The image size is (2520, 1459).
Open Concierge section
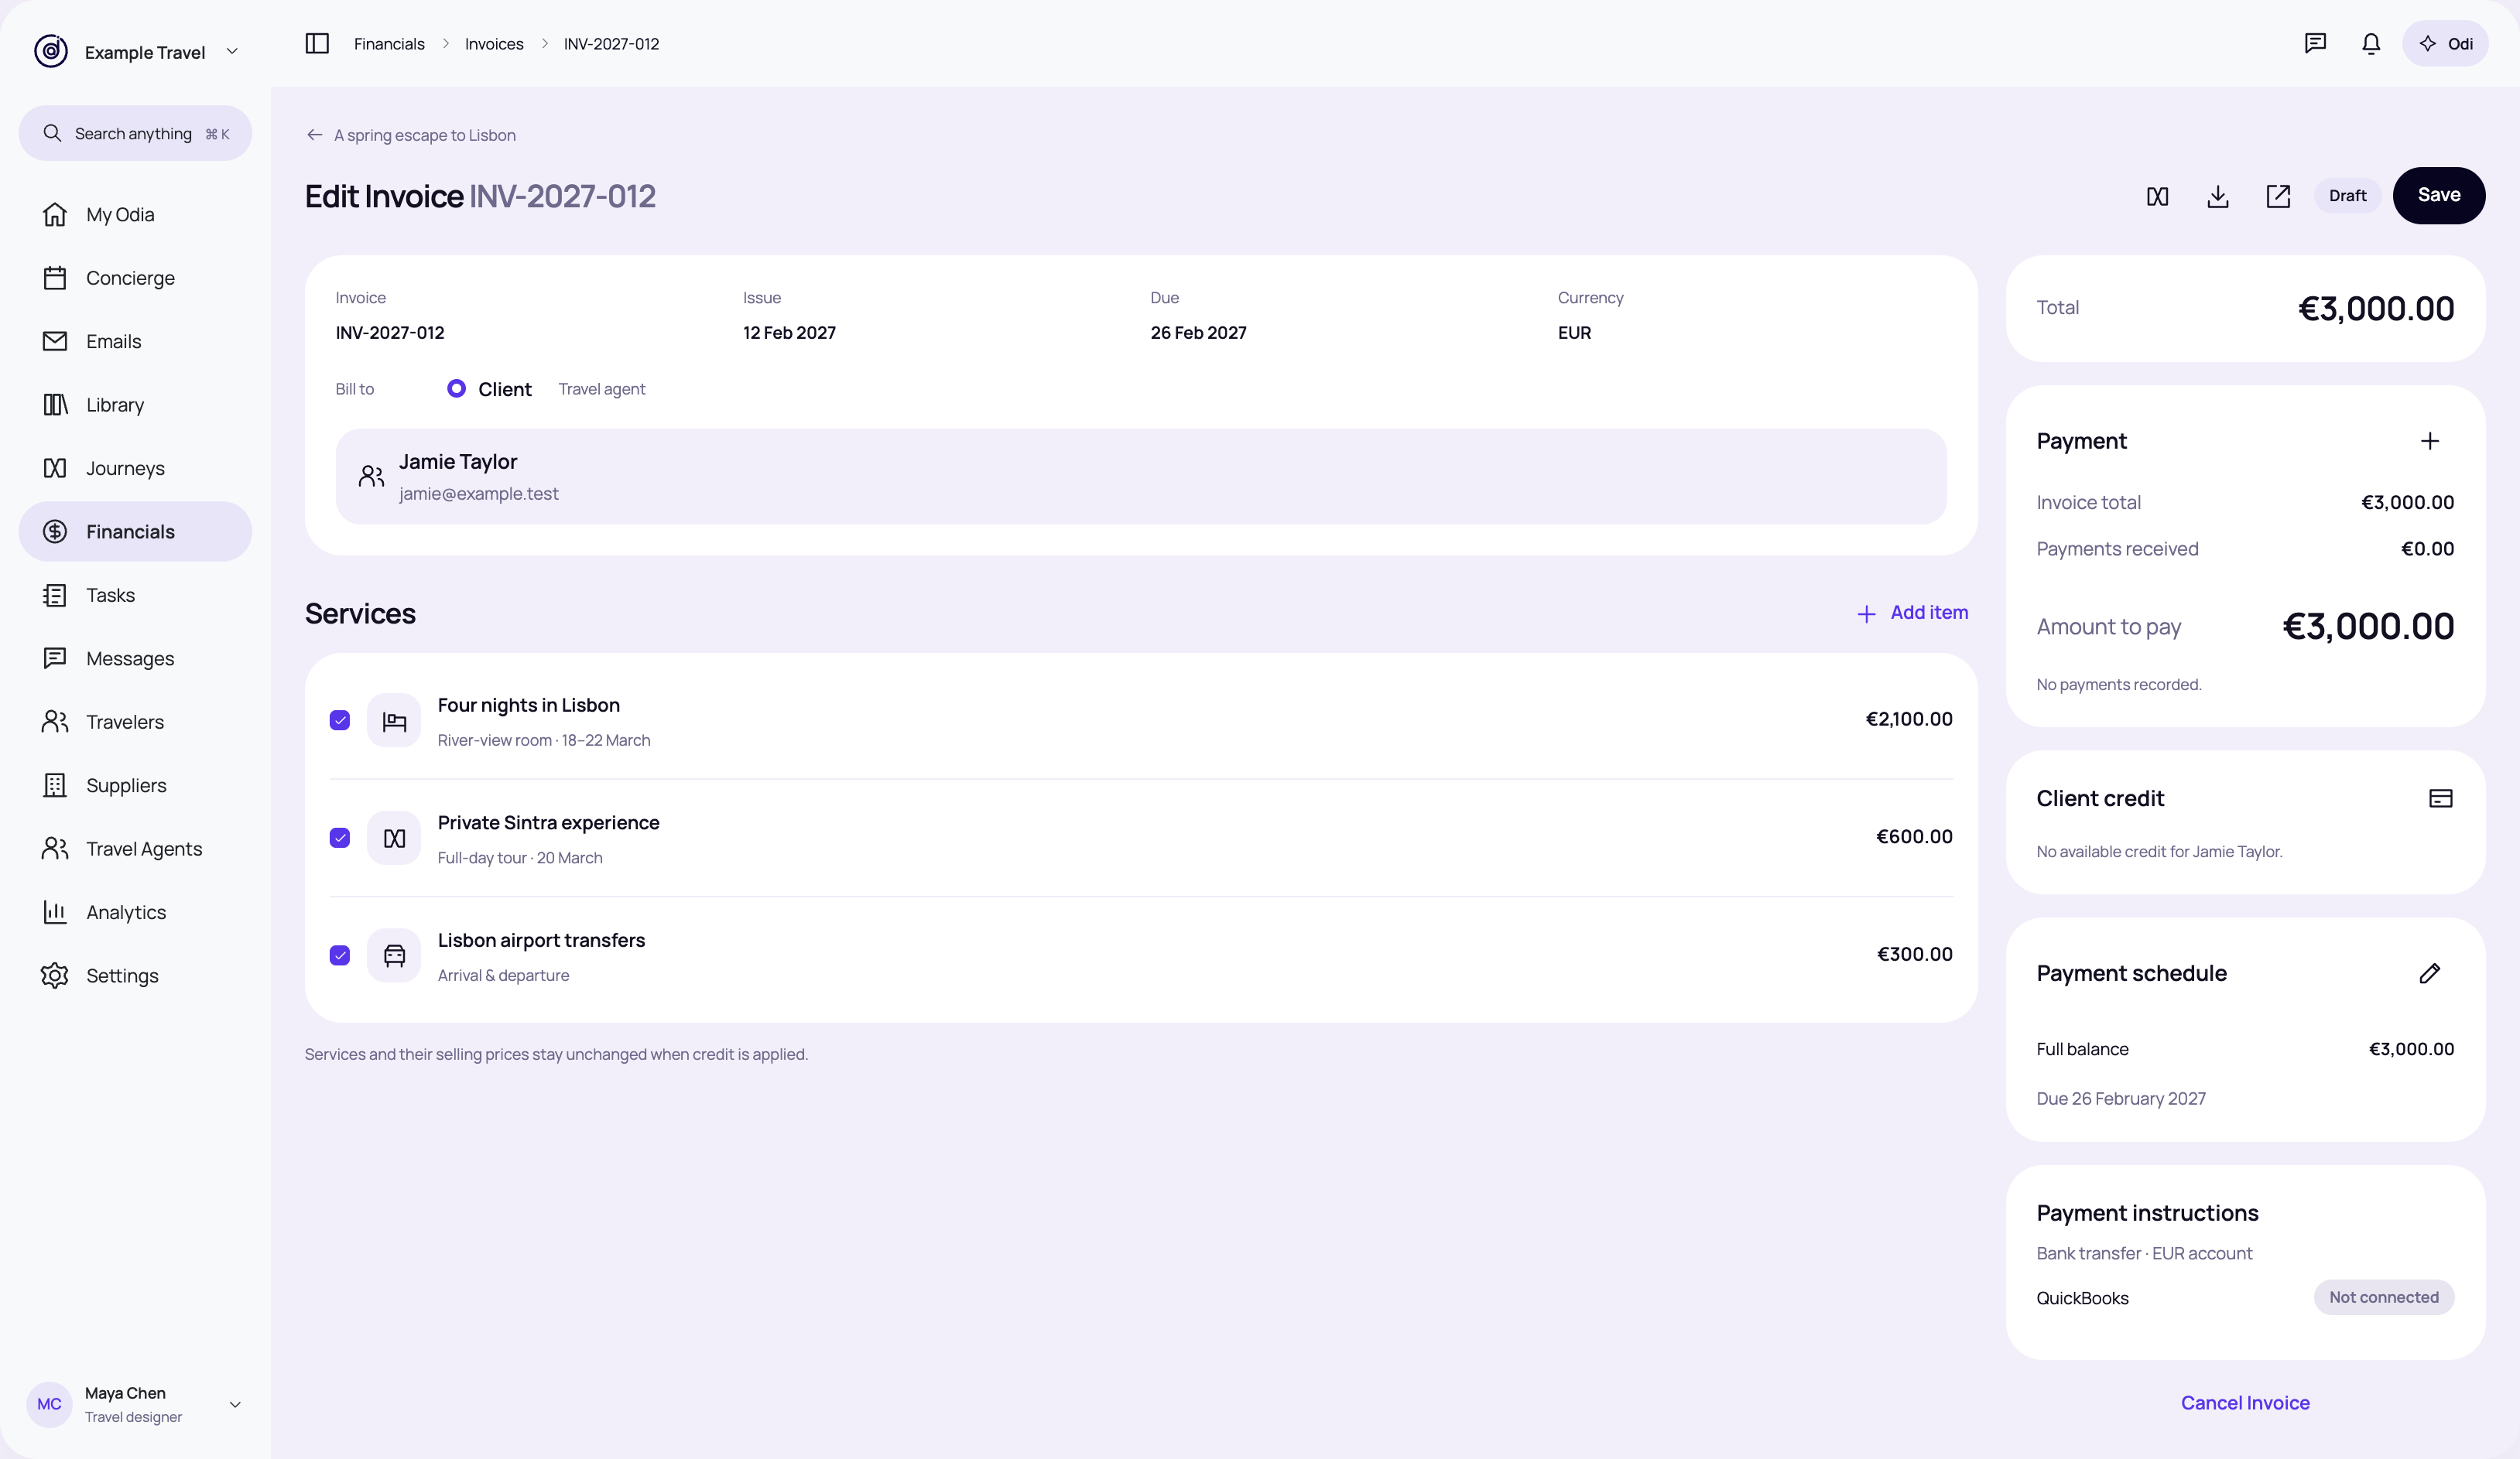point(135,278)
